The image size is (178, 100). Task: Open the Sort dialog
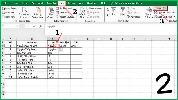(113, 12)
